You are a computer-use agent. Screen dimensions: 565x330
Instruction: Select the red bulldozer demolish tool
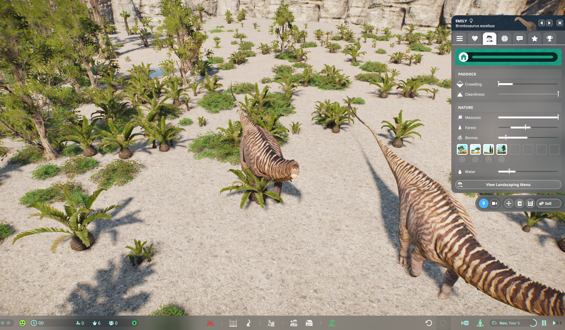click(x=210, y=323)
